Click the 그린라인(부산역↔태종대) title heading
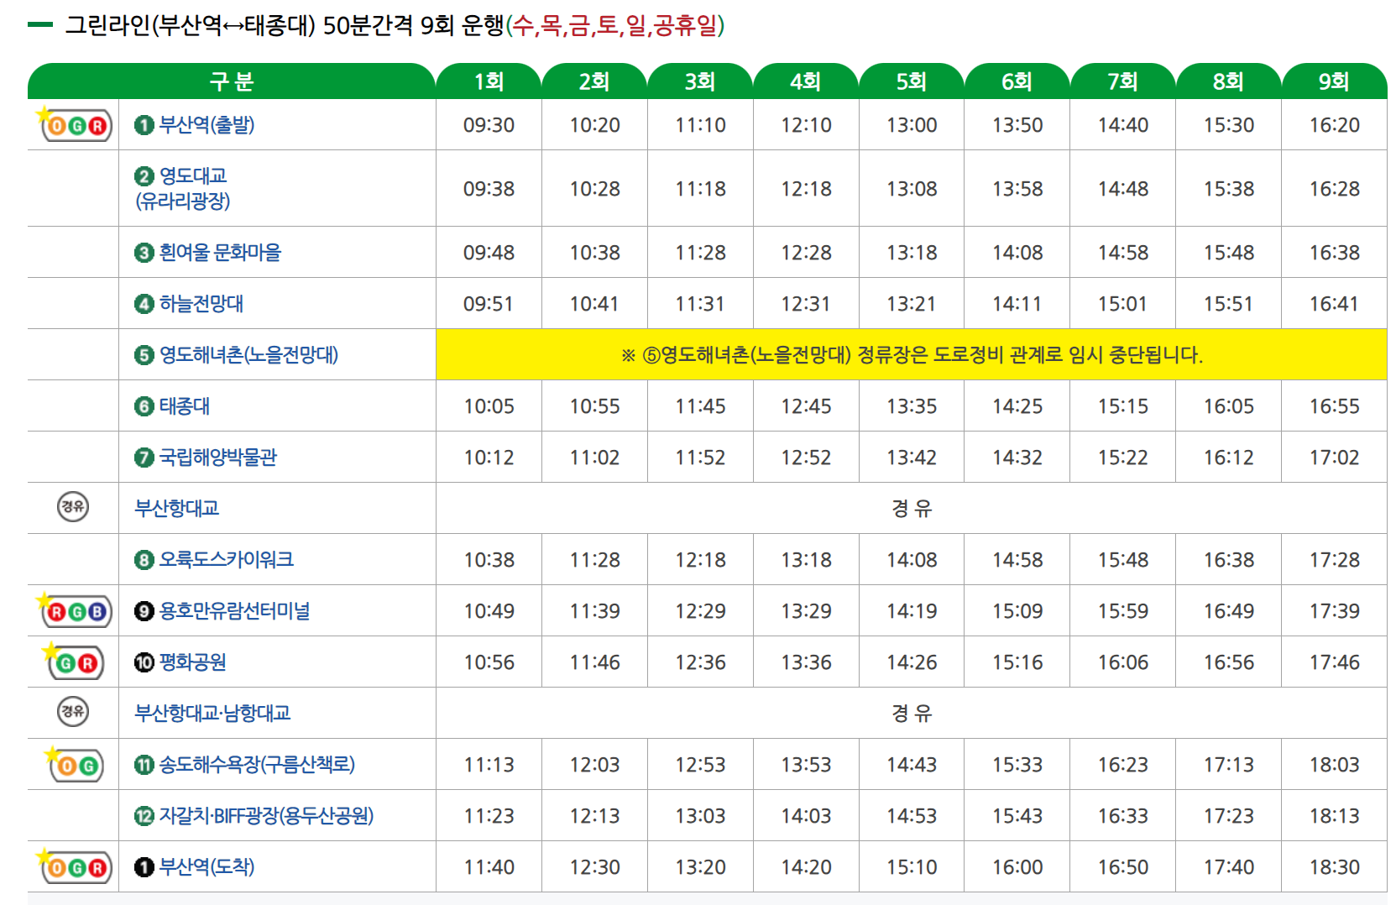The image size is (1396, 905). tap(395, 25)
